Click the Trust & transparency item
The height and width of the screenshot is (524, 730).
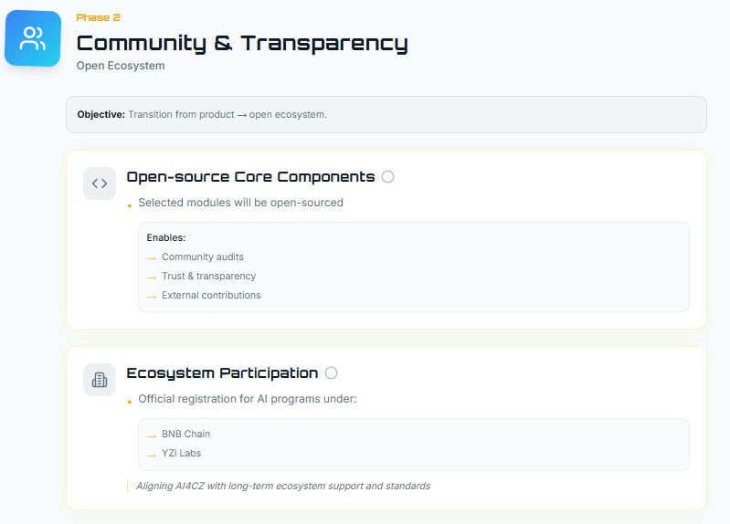[208, 276]
